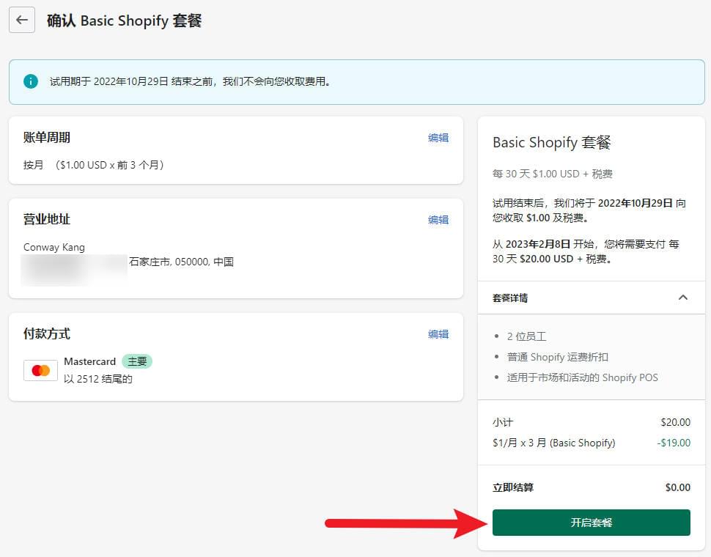Screen dimensions: 711x557
Task: Click the 小计 subtotal label
Action: [502, 422]
